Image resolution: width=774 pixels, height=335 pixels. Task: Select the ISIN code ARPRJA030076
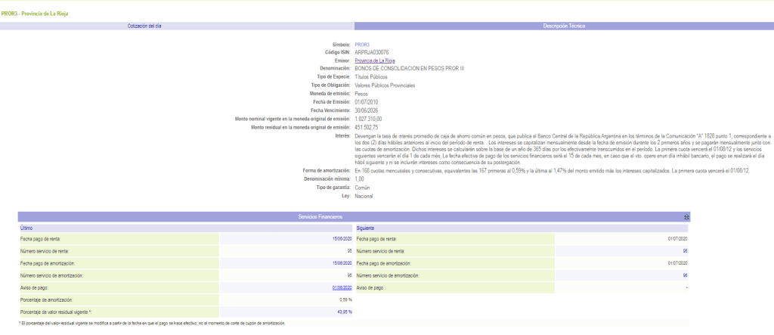tap(372, 52)
